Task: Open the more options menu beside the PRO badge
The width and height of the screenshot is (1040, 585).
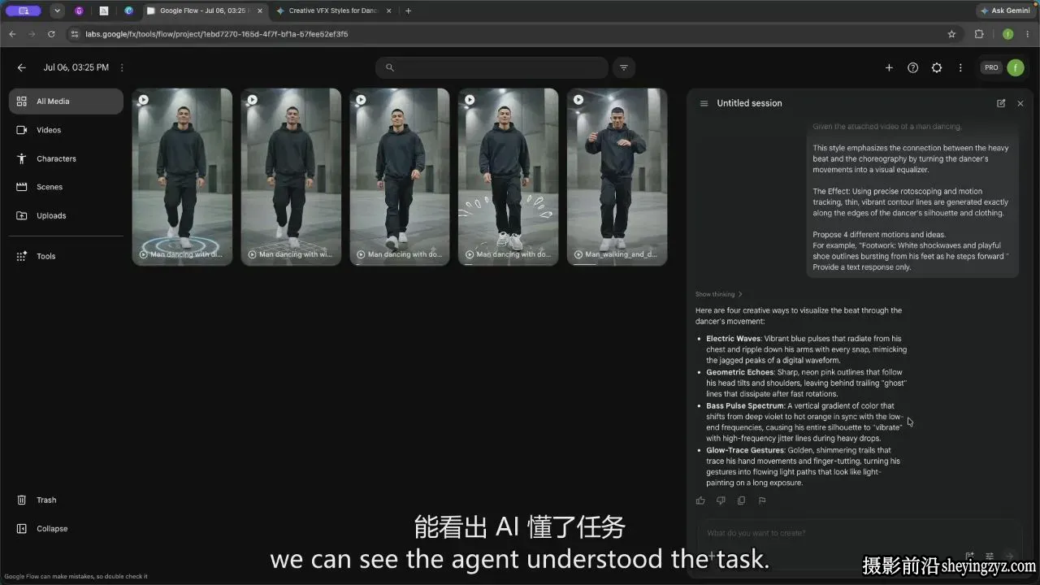Action: pos(960,68)
